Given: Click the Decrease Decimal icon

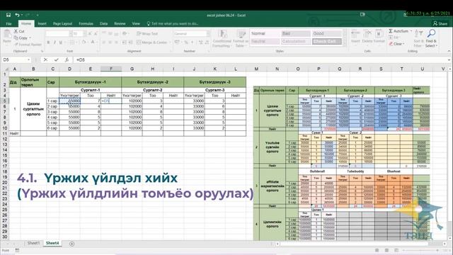Looking at the screenshot, I should click(x=207, y=42).
